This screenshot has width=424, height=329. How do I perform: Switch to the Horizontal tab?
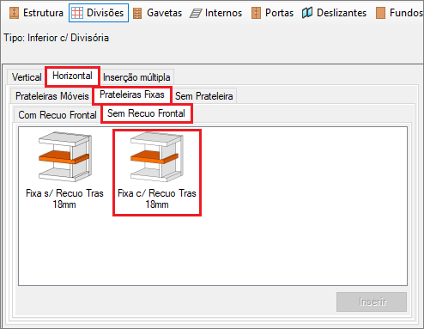click(x=72, y=76)
